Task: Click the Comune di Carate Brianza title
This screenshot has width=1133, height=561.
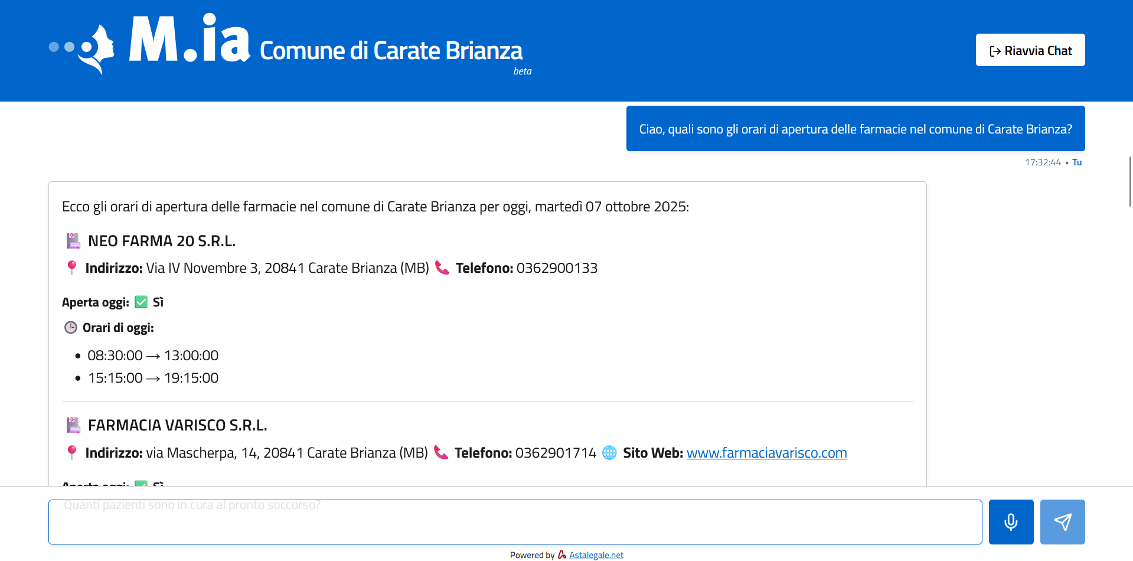Action: [391, 51]
